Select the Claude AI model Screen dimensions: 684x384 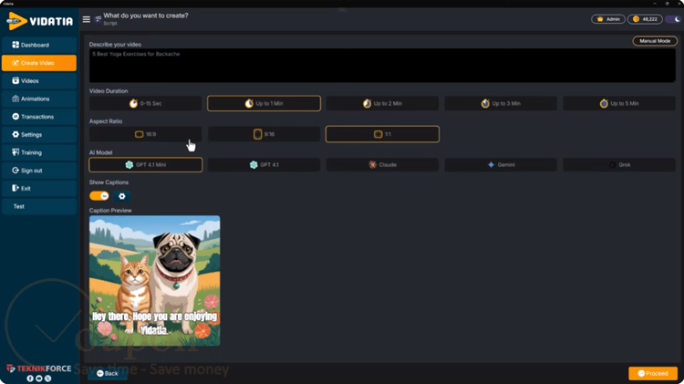click(382, 164)
